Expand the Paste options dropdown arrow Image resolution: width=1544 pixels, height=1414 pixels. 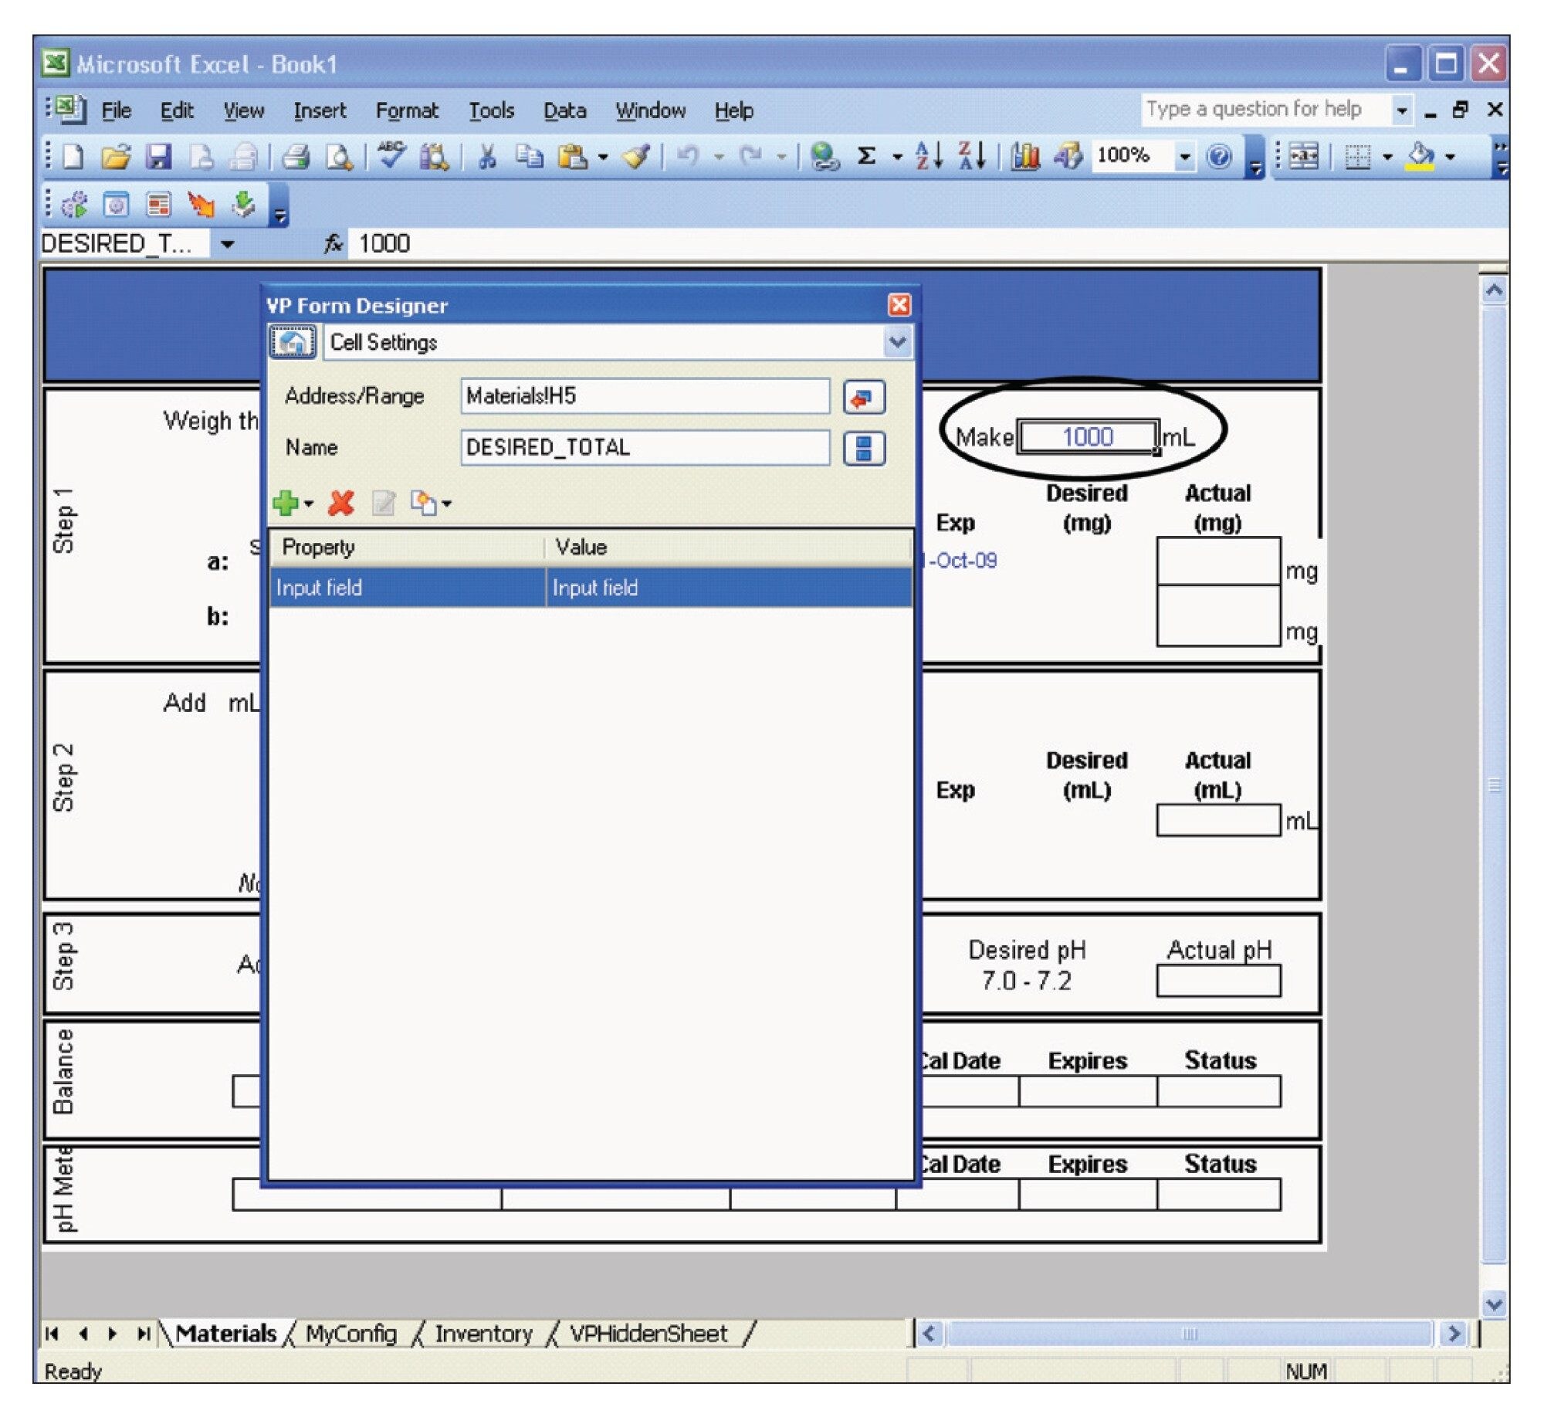click(603, 158)
